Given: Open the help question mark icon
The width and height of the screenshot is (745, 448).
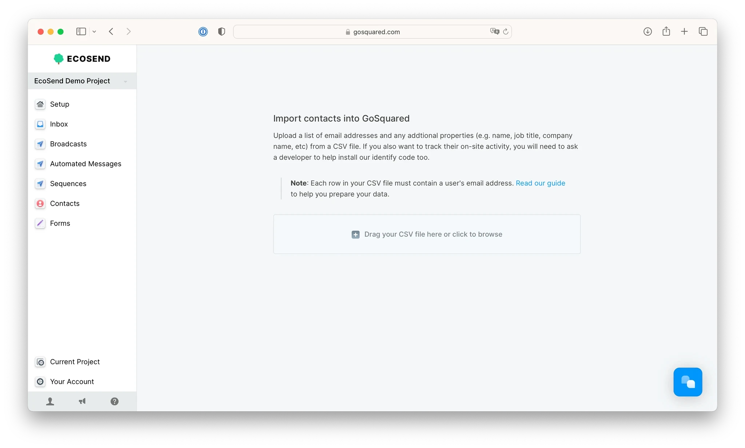Looking at the screenshot, I should coord(115,401).
